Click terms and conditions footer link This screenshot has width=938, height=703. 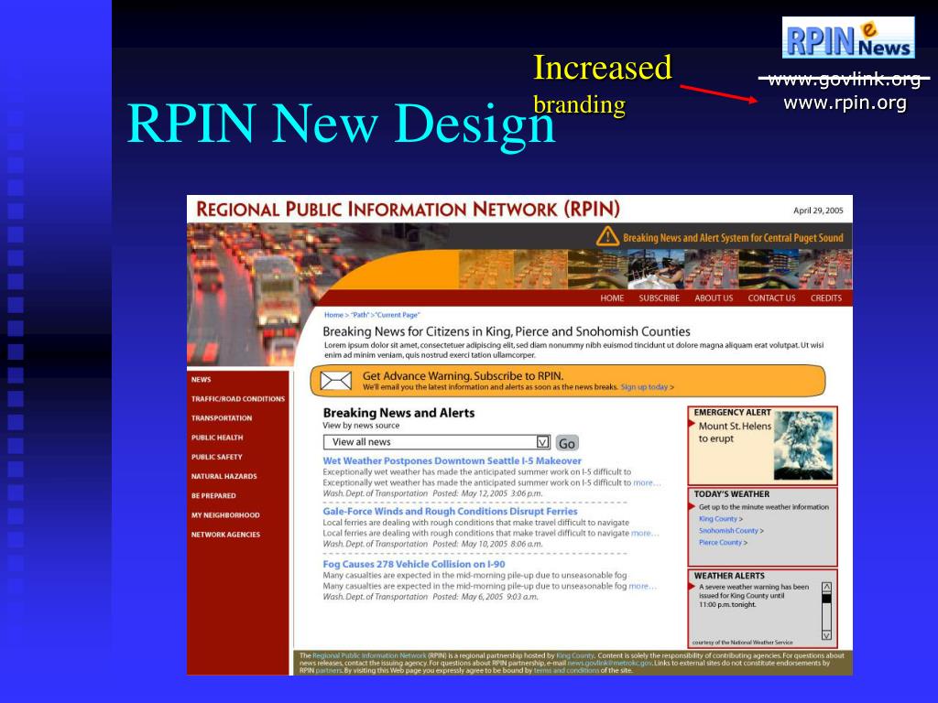tap(566, 671)
